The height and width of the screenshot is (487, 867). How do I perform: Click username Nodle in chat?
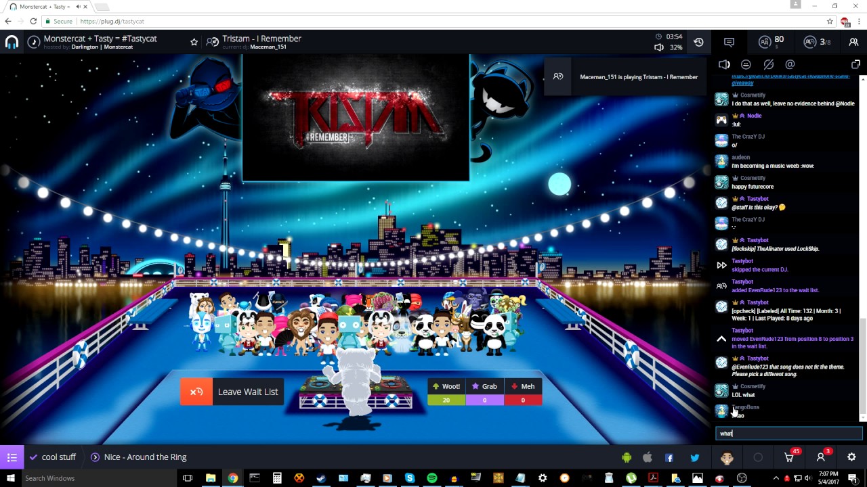754,116
